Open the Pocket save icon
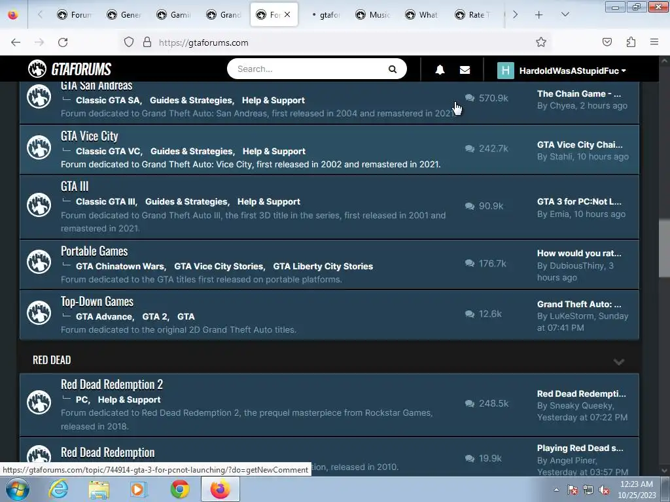Image resolution: width=670 pixels, height=502 pixels. click(607, 42)
